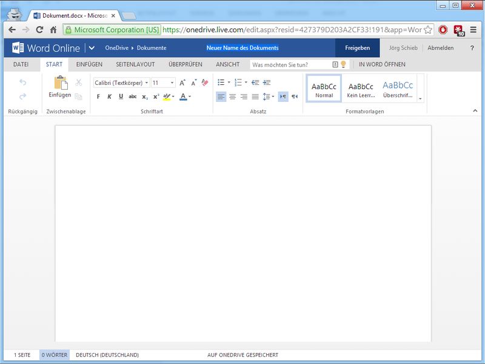This screenshot has width=485, height=364.
Task: Apply the Überschrift style
Action: pyautogui.click(x=398, y=89)
